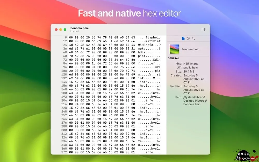Viewport: 259px width, 162px height.
Task: Click offset number 180 in the gutter
Action: click(x=64, y=93)
